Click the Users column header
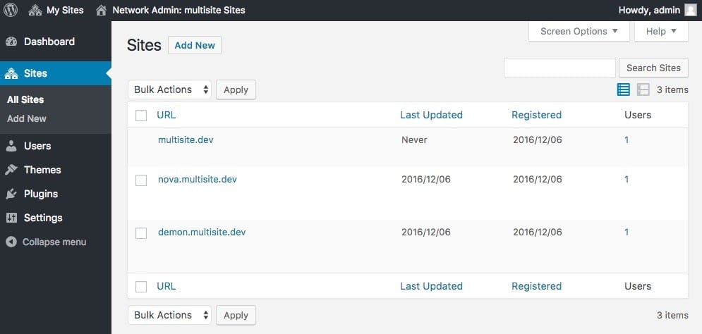Image resolution: width=702 pixels, height=334 pixels. pyautogui.click(x=638, y=115)
